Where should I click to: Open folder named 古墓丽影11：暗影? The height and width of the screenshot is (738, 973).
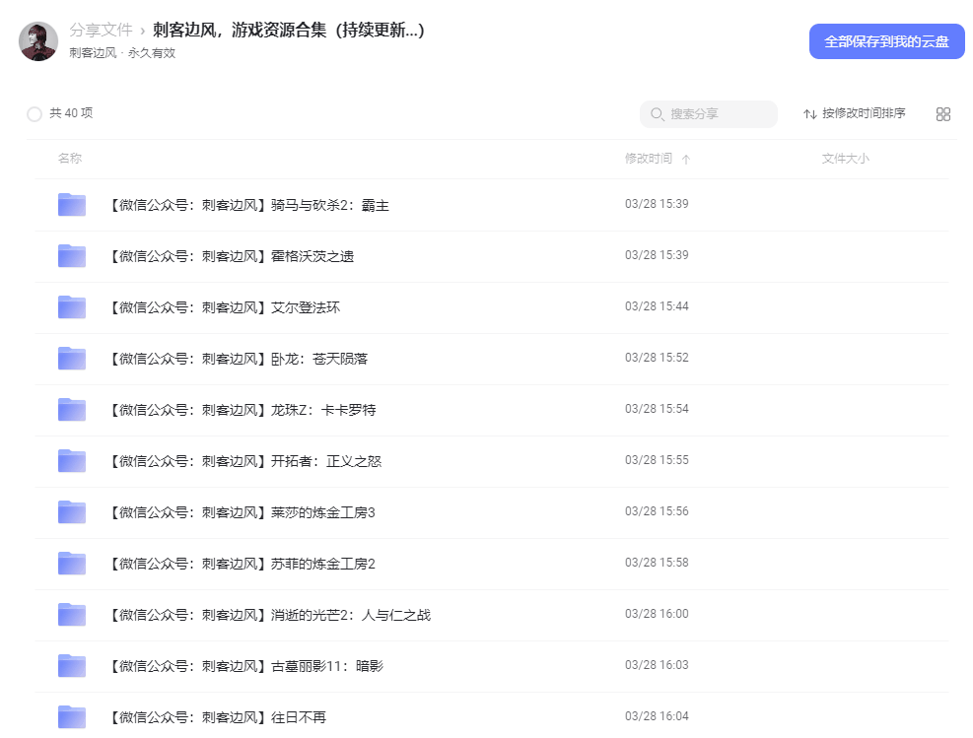click(246, 667)
